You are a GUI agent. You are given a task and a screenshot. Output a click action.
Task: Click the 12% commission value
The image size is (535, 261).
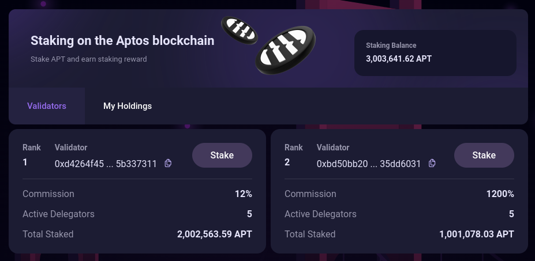(x=243, y=194)
